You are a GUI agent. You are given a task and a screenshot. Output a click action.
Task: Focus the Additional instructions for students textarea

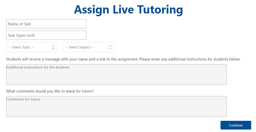(116, 74)
